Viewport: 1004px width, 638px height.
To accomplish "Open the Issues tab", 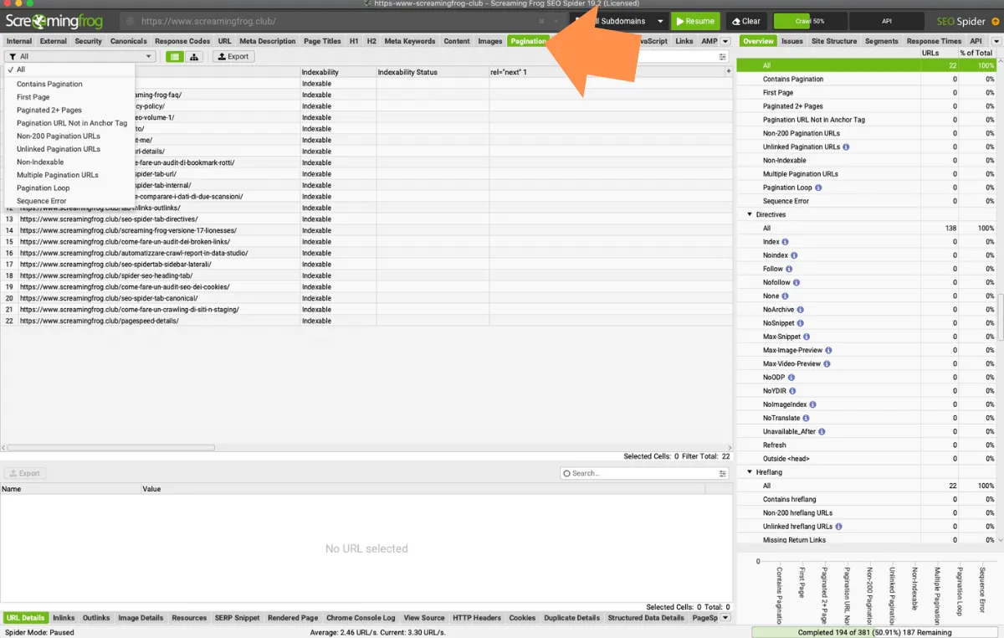I will click(x=791, y=41).
